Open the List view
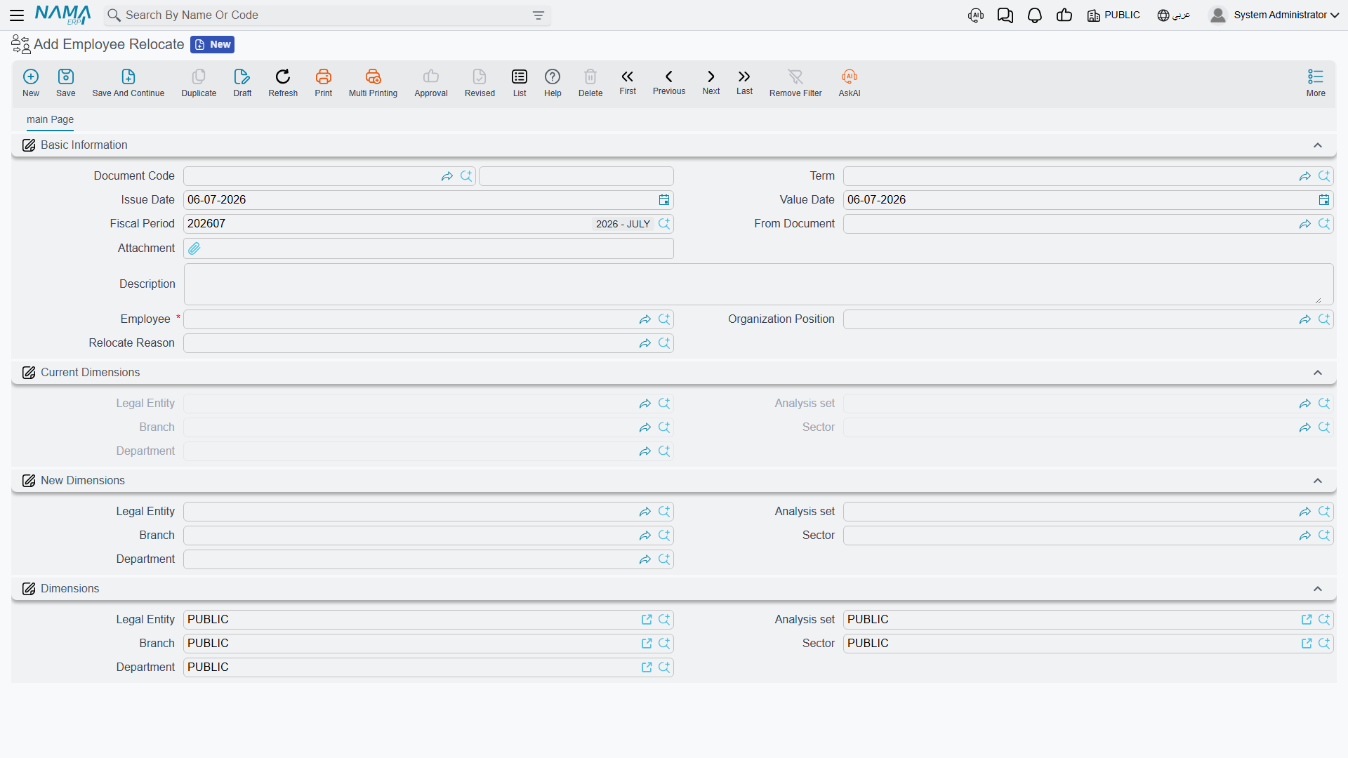 (x=520, y=83)
